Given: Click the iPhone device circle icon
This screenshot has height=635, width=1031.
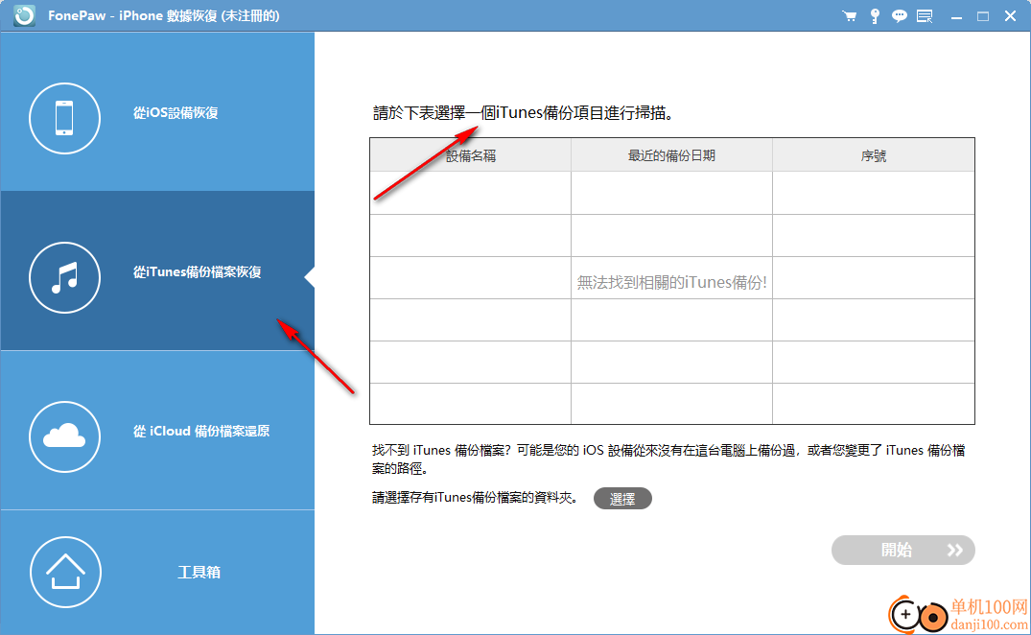Looking at the screenshot, I should pyautogui.click(x=64, y=118).
